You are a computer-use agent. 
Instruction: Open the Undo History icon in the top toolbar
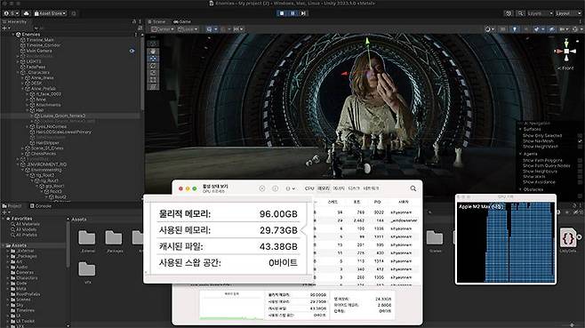pyautogui.click(x=509, y=13)
